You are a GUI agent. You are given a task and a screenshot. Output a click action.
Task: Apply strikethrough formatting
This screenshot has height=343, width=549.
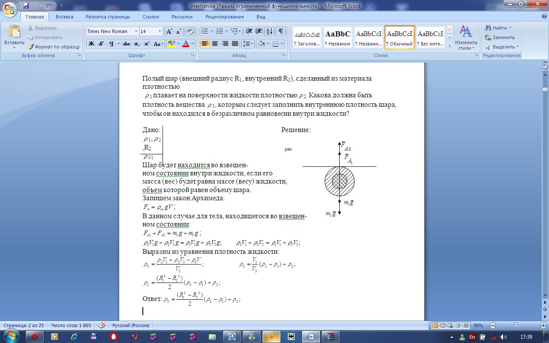[x=126, y=44]
